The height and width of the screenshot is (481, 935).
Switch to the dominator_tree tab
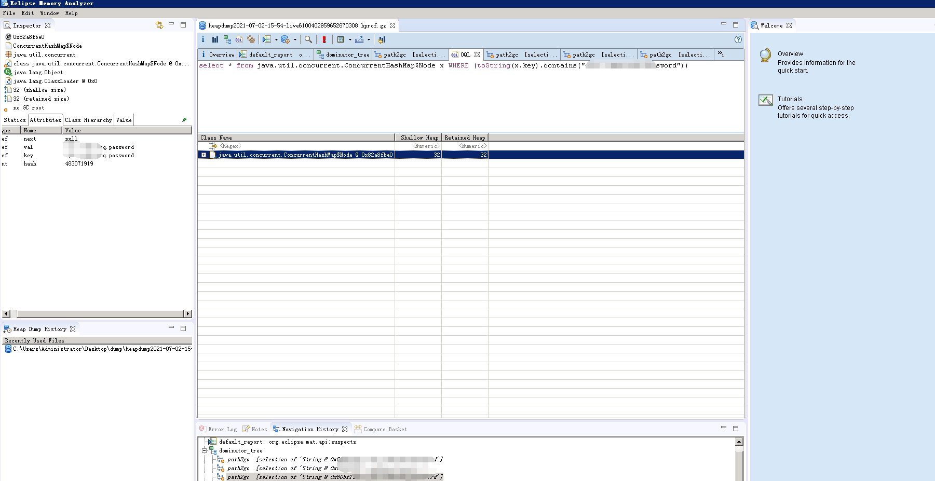(x=343, y=54)
